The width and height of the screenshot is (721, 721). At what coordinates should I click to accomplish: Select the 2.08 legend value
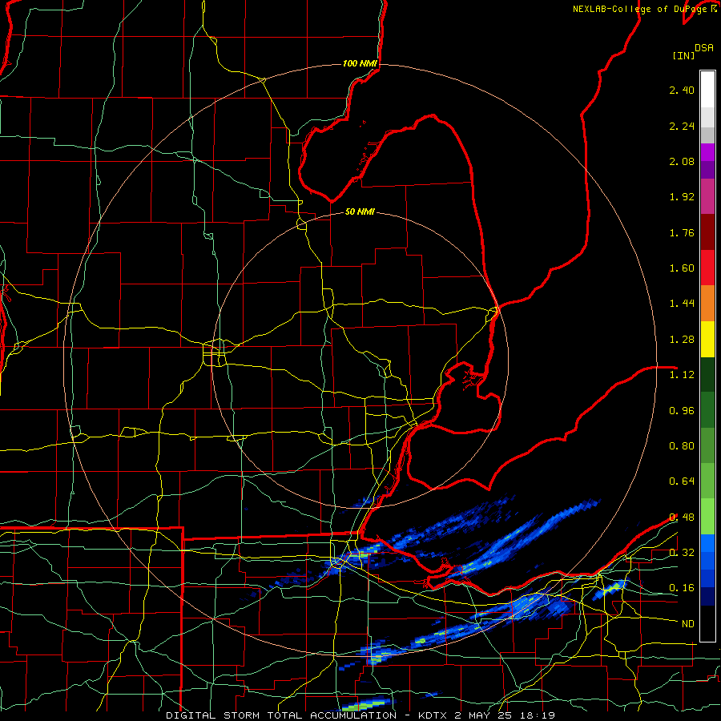pyautogui.click(x=682, y=161)
